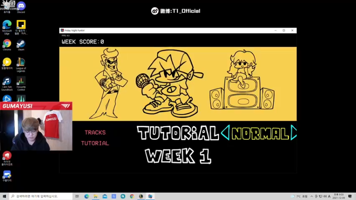Image resolution: width=356 pixels, height=200 pixels.
Task: Minimize the Friday Night Funkin' window
Action: 275,30
